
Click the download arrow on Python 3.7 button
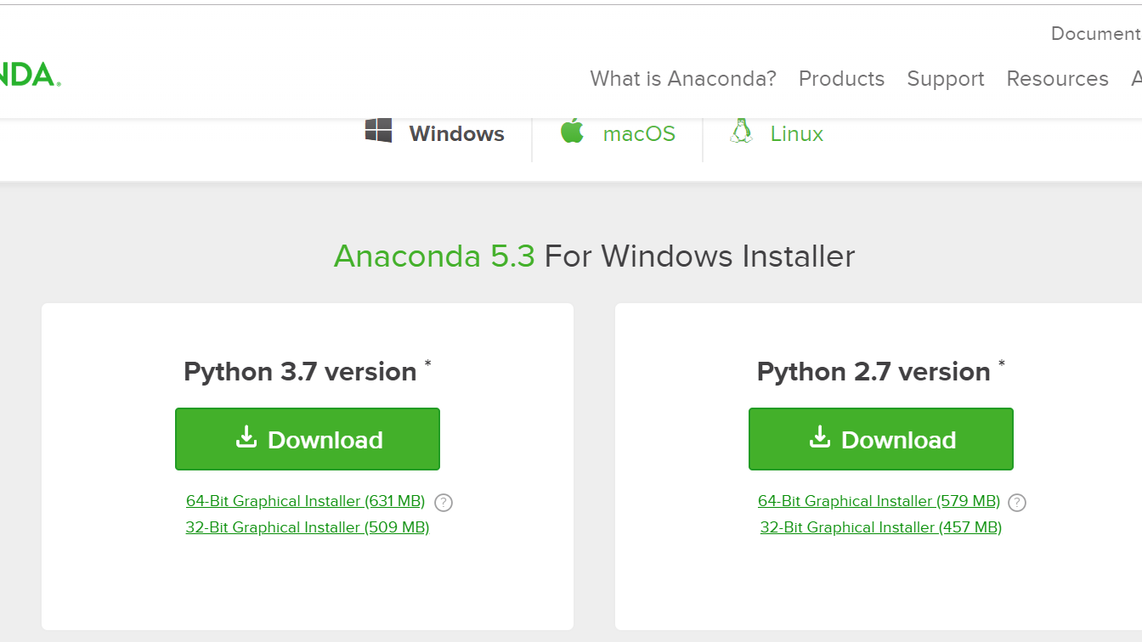coord(247,437)
